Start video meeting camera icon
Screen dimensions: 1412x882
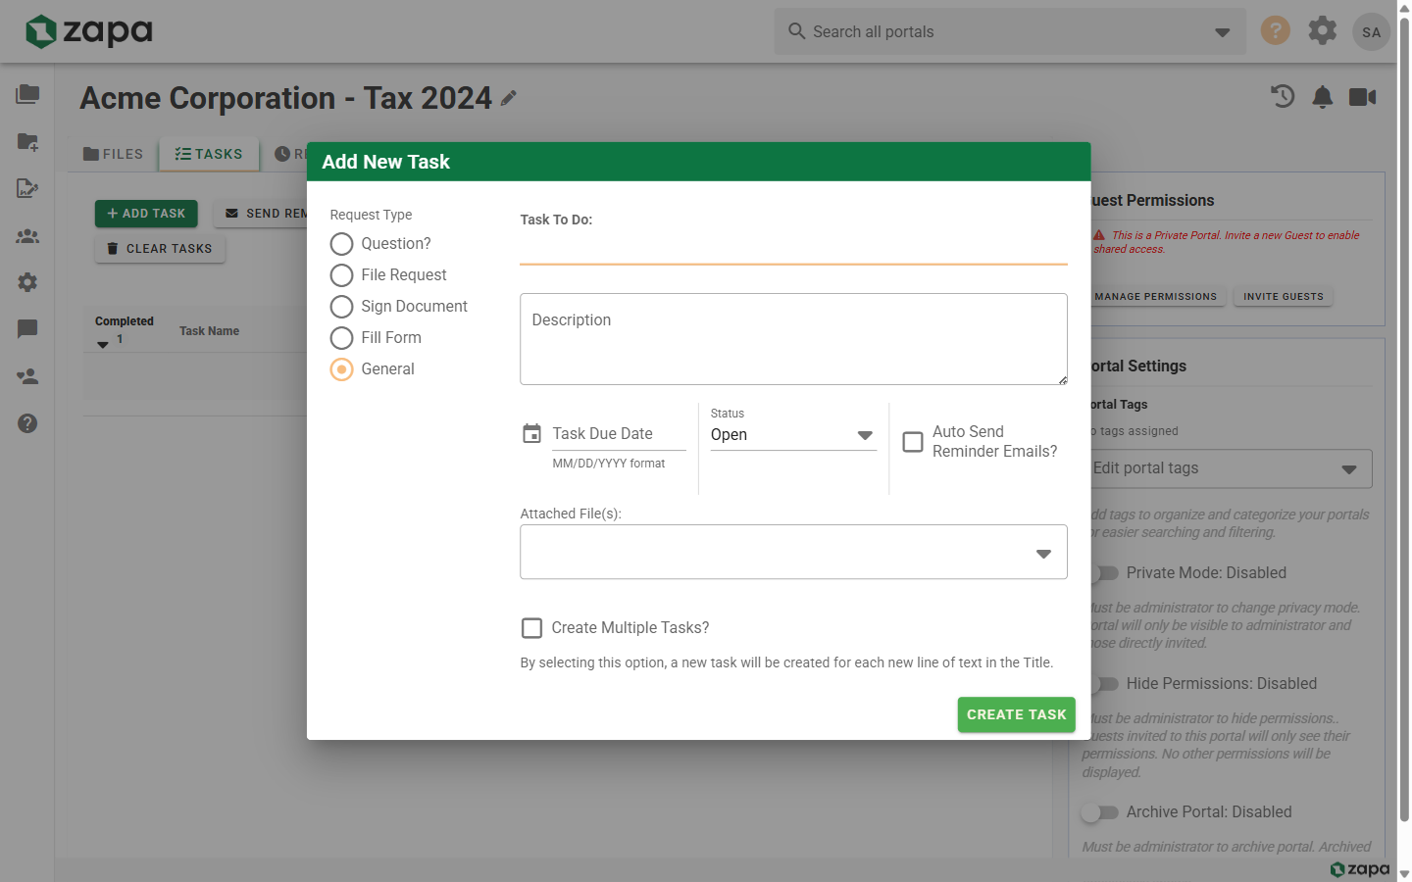pyautogui.click(x=1363, y=96)
